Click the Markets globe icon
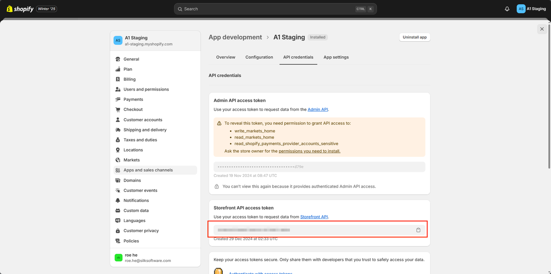Image resolution: width=551 pixels, height=274 pixels. [x=118, y=160]
